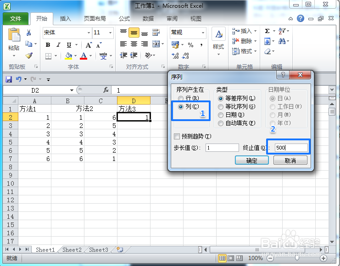Click text orientation icon
This screenshot has height=266, width=340.
pyautogui.click(x=148, y=55)
